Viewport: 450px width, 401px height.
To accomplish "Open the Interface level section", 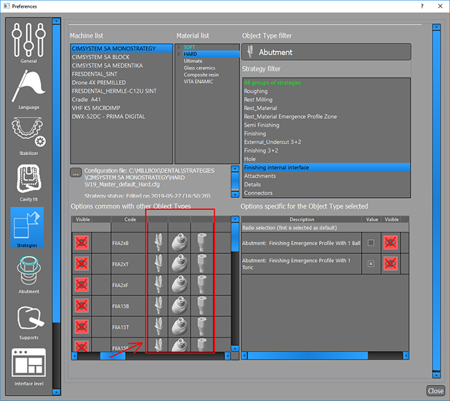I will point(28,367).
